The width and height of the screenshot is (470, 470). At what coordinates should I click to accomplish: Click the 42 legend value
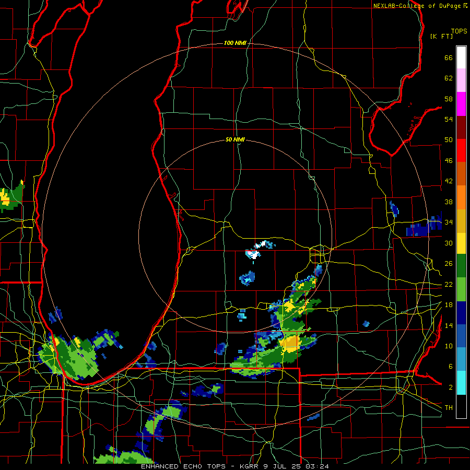click(x=449, y=181)
